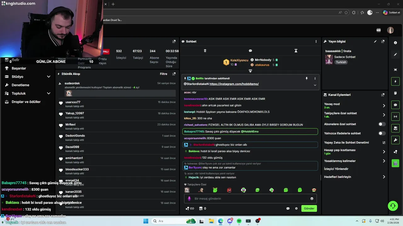403x226 pixels.
Task: Expand the Yavaş mod settings
Action: tap(384, 106)
